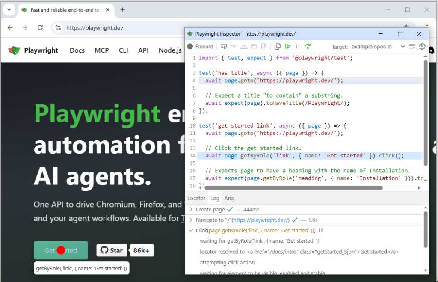View site information icon in address bar

pyautogui.click(x=58, y=28)
